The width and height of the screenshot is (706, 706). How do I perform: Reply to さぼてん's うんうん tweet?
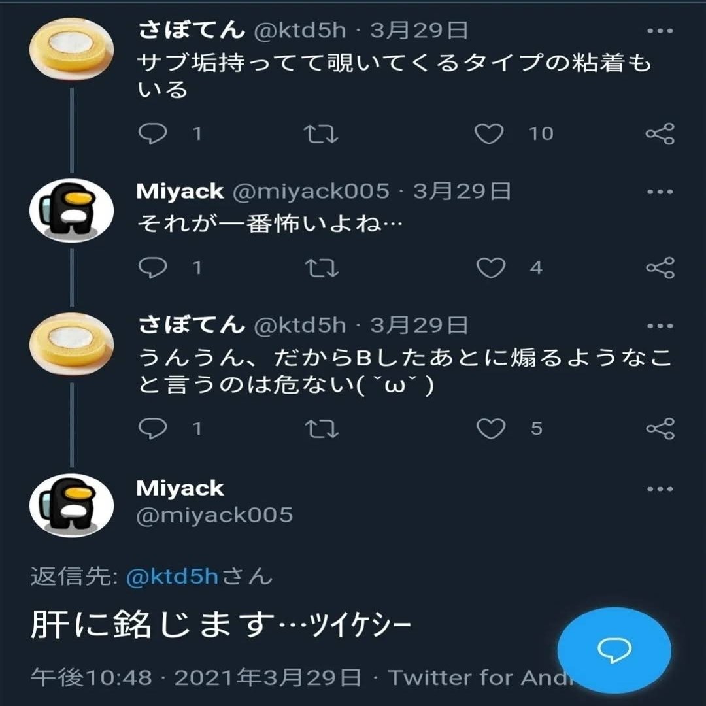(x=154, y=428)
